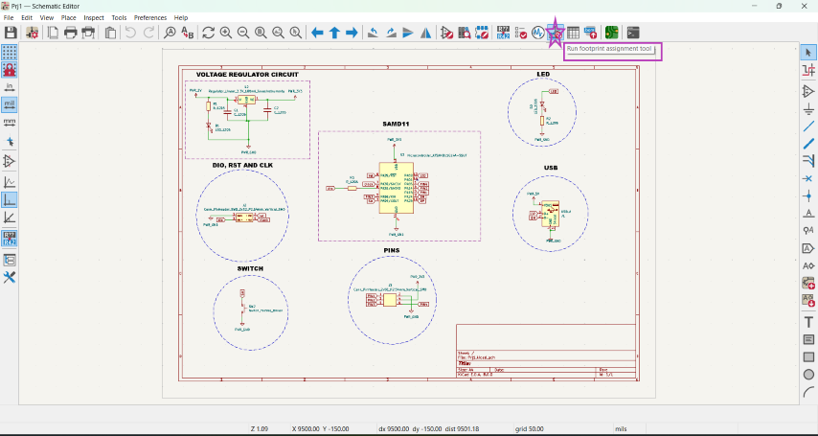Select the Add Junction tool
The height and width of the screenshot is (436, 818).
click(x=808, y=195)
